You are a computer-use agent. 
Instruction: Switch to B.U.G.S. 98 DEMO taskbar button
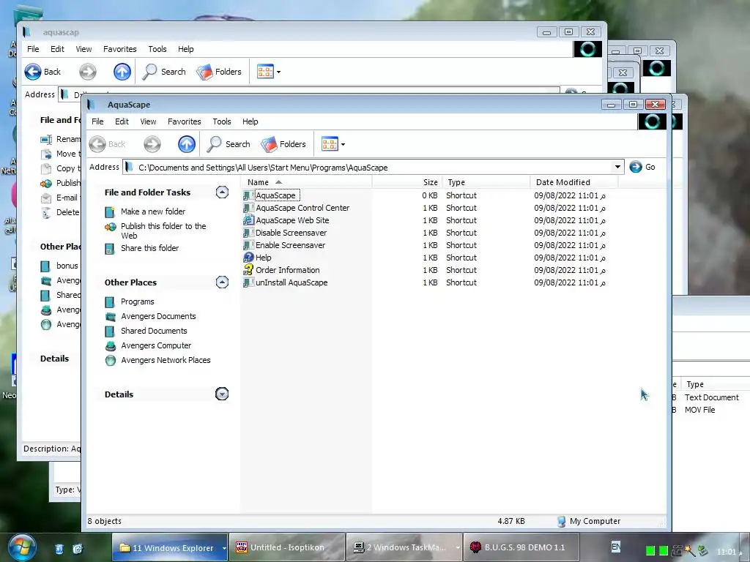tap(521, 547)
